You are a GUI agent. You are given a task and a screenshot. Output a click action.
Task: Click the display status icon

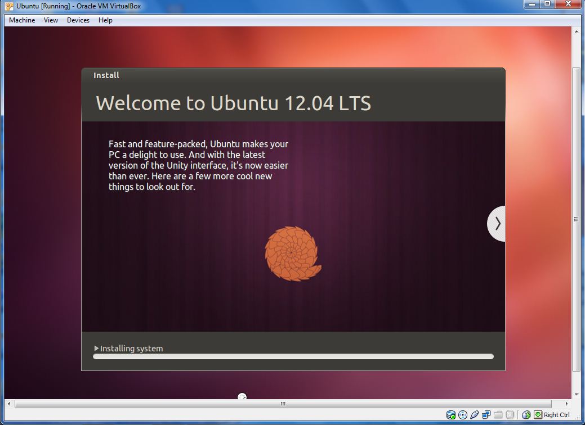[486, 415]
